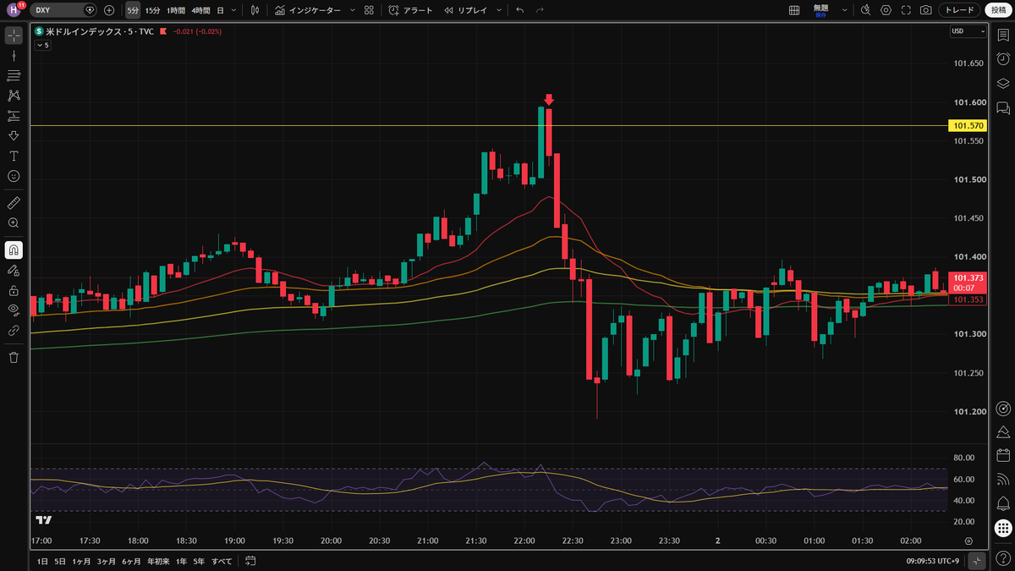Switch to 5分 timeframe

click(133, 10)
